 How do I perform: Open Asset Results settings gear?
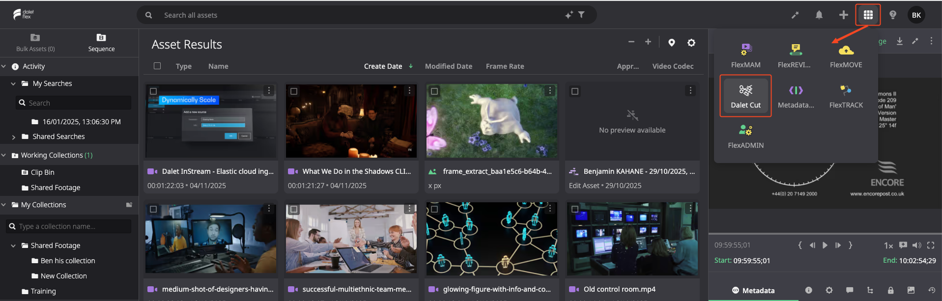click(691, 43)
